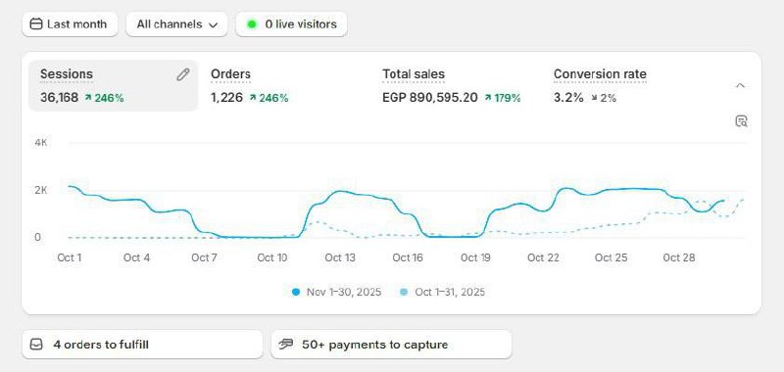Click the Oct 22 axis label
The image size is (784, 372).
(543, 257)
